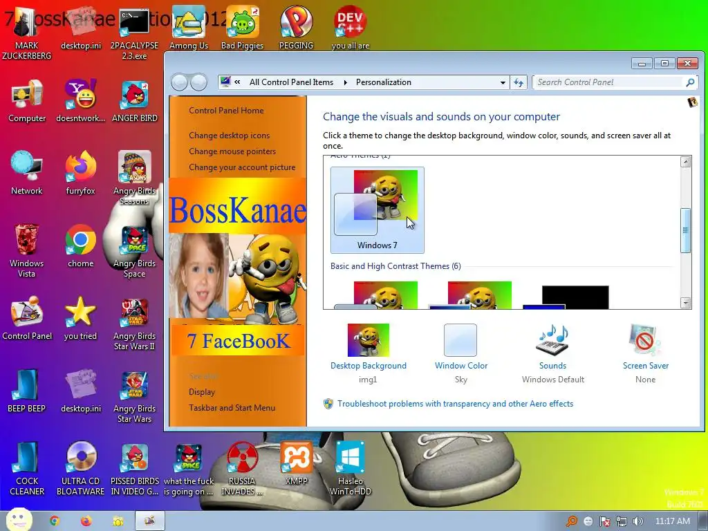
Task: Open Change desktop icons link
Action: click(230, 136)
